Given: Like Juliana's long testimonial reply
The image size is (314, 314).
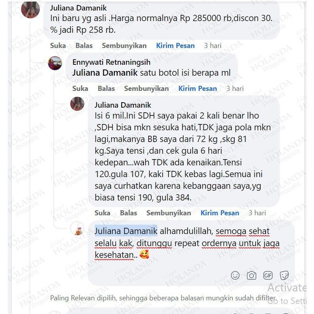Looking at the screenshot, I should pyautogui.click(x=102, y=213).
